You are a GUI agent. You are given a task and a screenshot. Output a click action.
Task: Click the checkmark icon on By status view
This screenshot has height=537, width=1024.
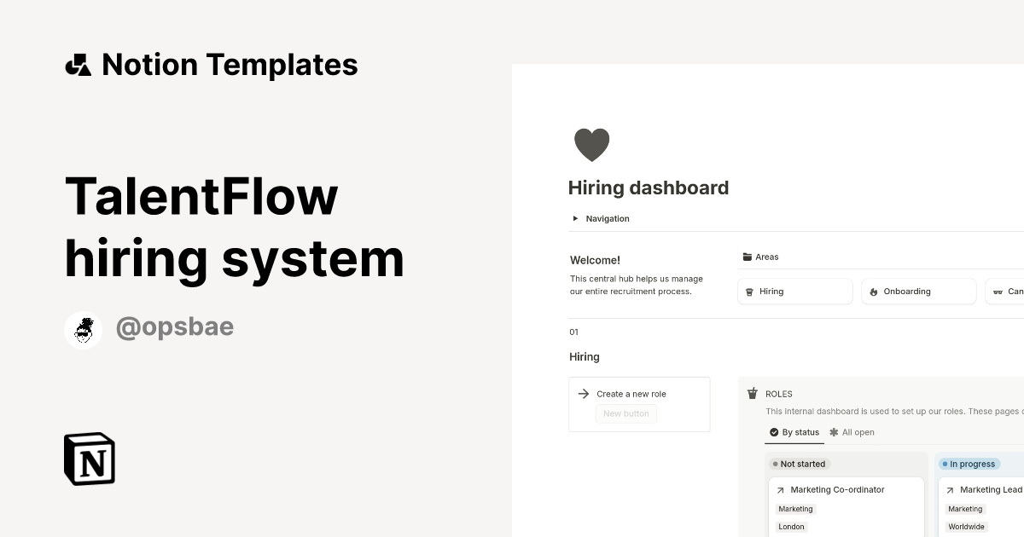(x=772, y=432)
